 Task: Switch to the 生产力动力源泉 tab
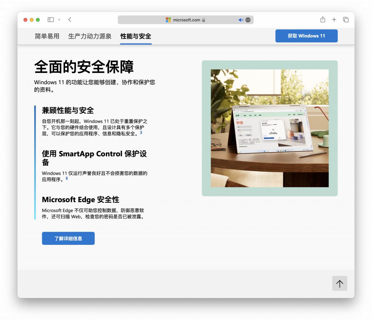(90, 36)
